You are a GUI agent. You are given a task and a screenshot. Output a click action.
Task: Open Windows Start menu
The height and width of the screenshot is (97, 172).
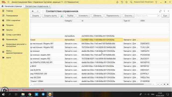3,94
